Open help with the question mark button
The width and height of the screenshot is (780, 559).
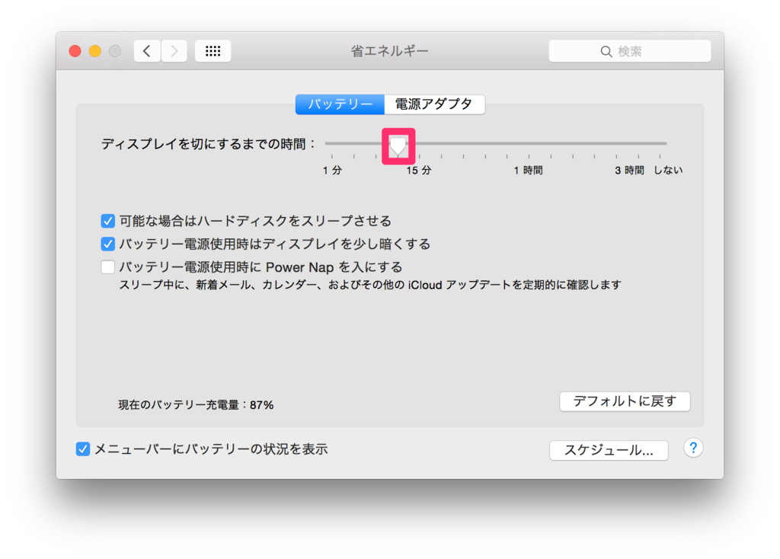coord(693,448)
